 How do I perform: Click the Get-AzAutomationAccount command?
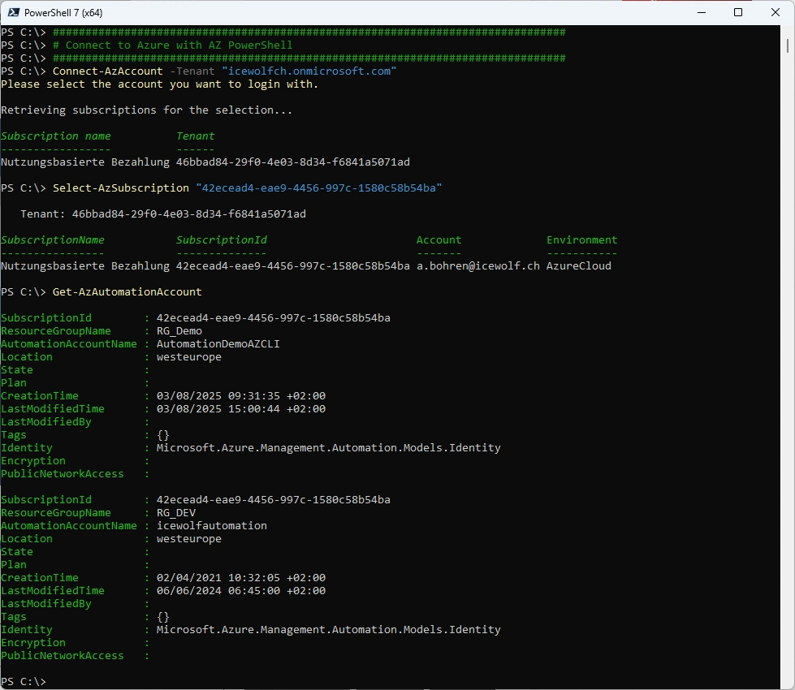[x=127, y=292]
